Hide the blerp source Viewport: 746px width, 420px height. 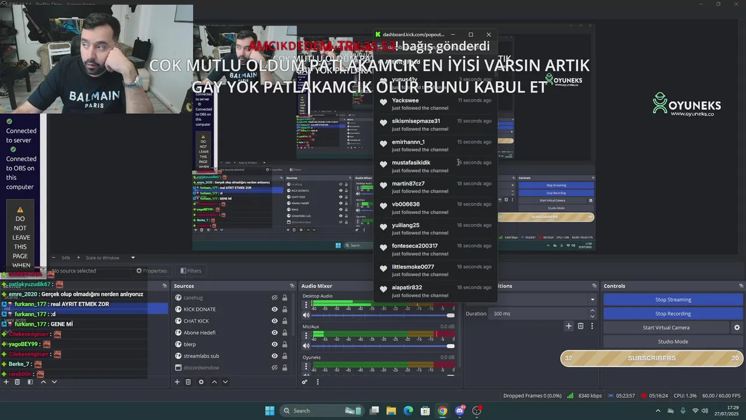tap(275, 344)
